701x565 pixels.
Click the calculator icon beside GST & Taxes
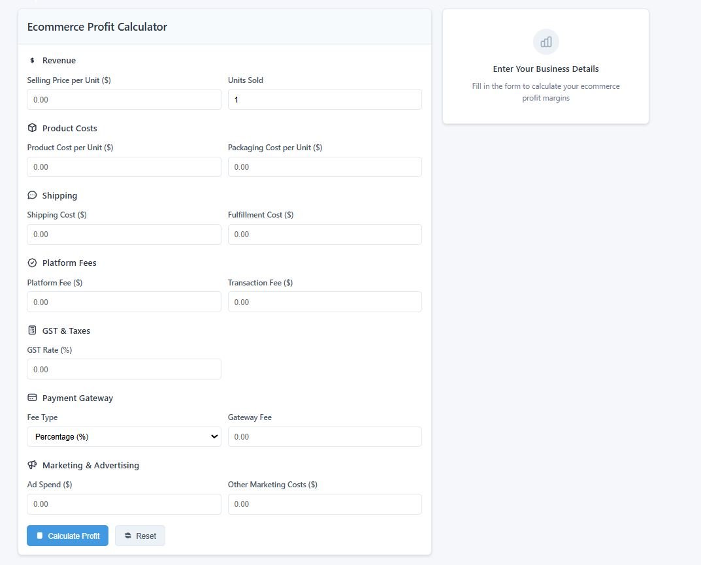pyautogui.click(x=32, y=331)
